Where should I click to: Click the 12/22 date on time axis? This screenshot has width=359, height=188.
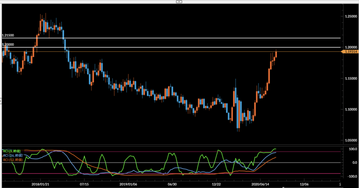click(216, 184)
